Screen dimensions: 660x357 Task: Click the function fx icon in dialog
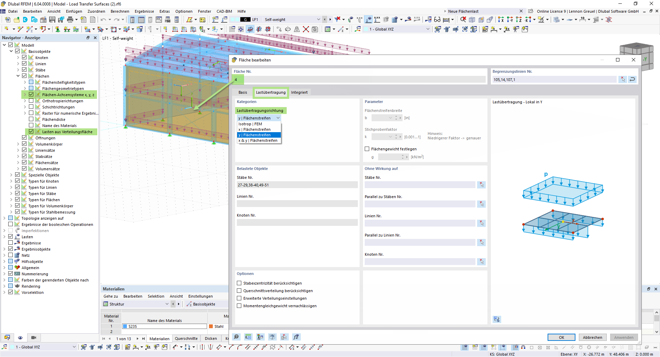point(296,337)
